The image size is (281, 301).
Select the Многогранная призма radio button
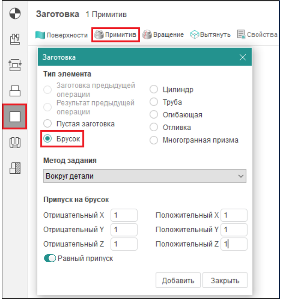tap(154, 140)
